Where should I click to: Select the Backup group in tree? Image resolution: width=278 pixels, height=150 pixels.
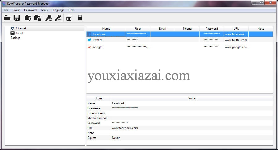[x=15, y=38]
